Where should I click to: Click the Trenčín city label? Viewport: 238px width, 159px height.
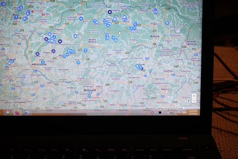pyautogui.click(x=59, y=30)
